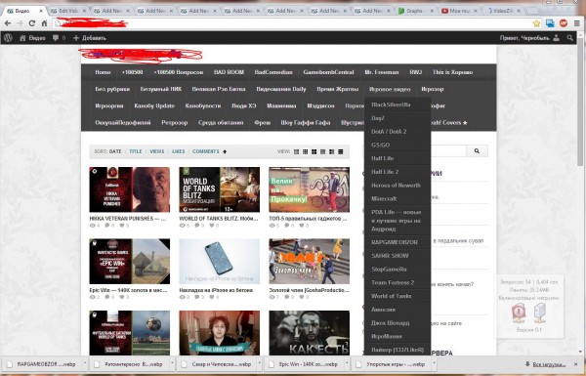Switch to the Graphs browser tab

pyautogui.click(x=415, y=11)
